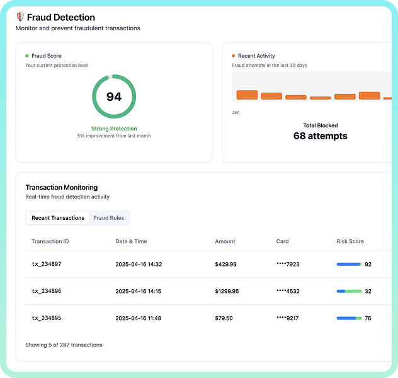Click the orange Recent Activity status dot
The width and height of the screenshot is (398, 378).
coord(234,56)
